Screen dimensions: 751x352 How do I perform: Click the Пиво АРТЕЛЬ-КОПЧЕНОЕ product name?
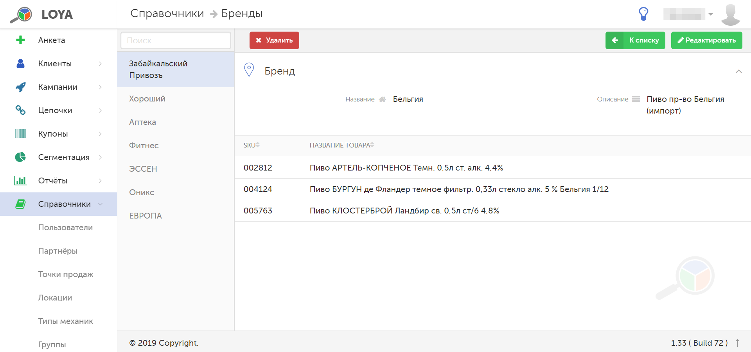406,168
